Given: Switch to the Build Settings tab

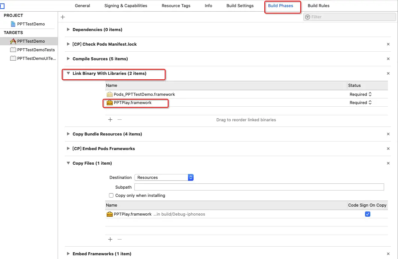Looking at the screenshot, I should (240, 6).
